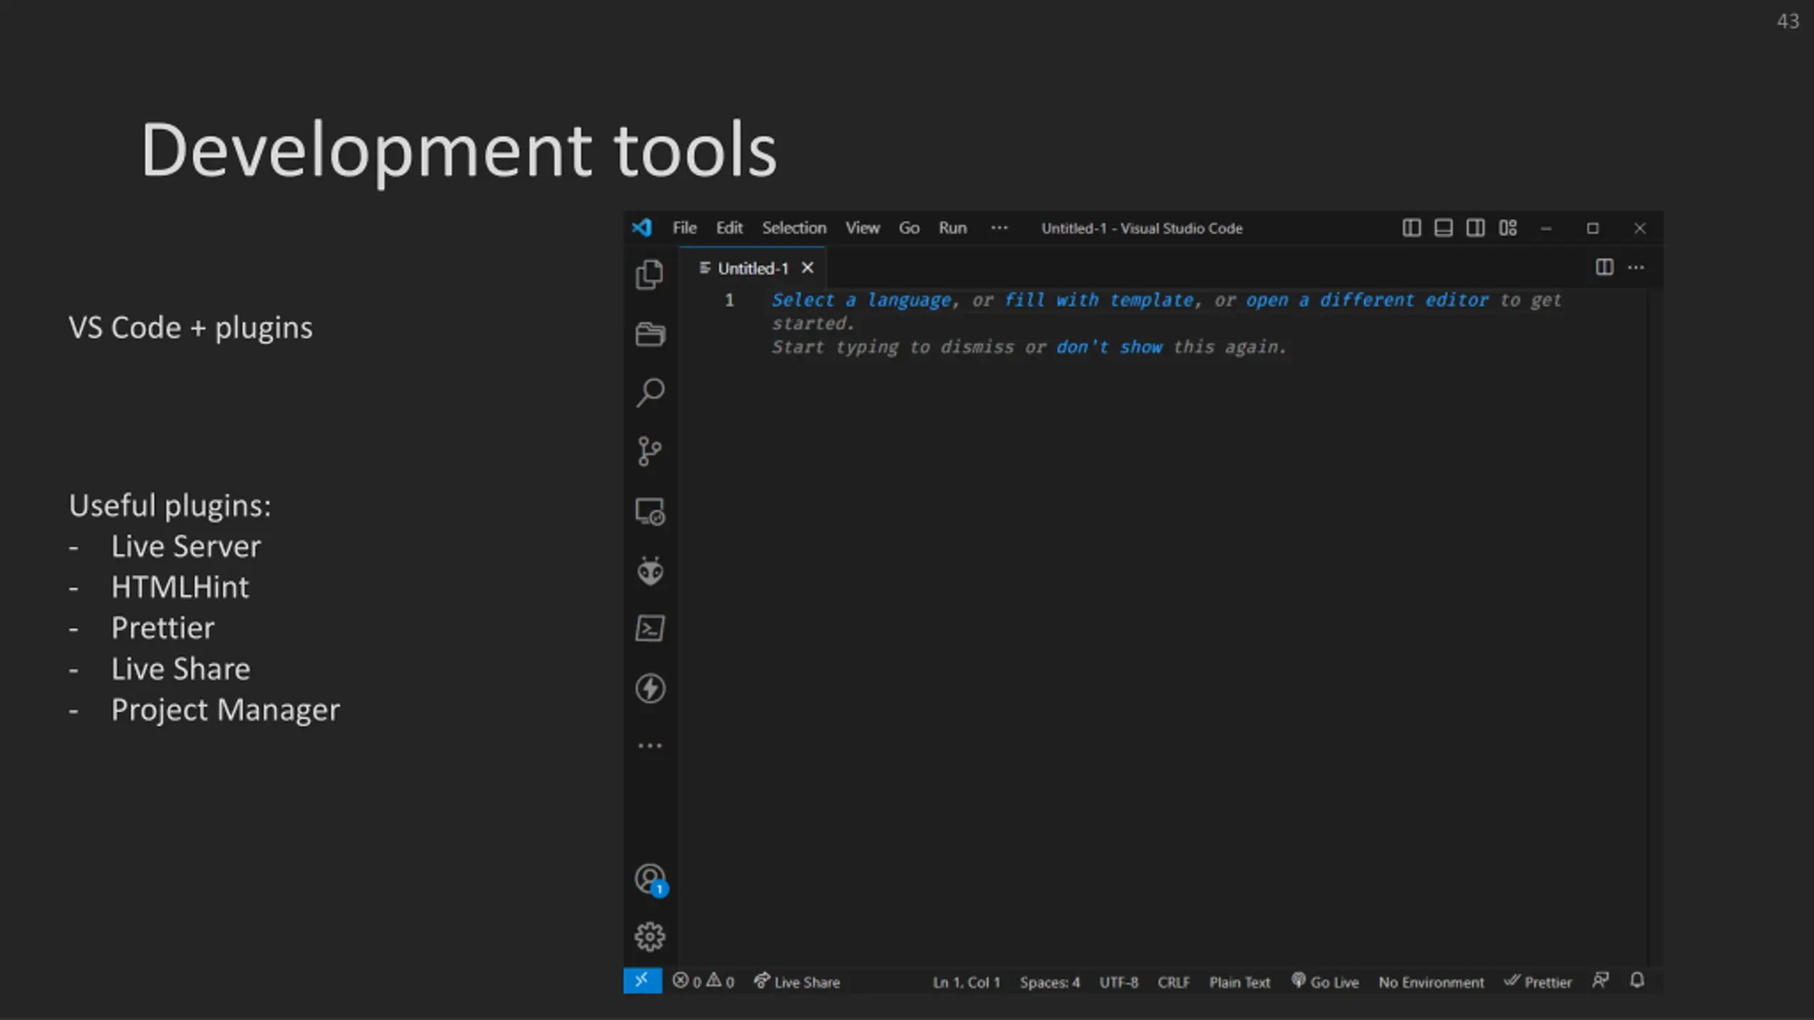This screenshot has width=1814, height=1020.
Task: Open the Selection menu
Action: [794, 228]
